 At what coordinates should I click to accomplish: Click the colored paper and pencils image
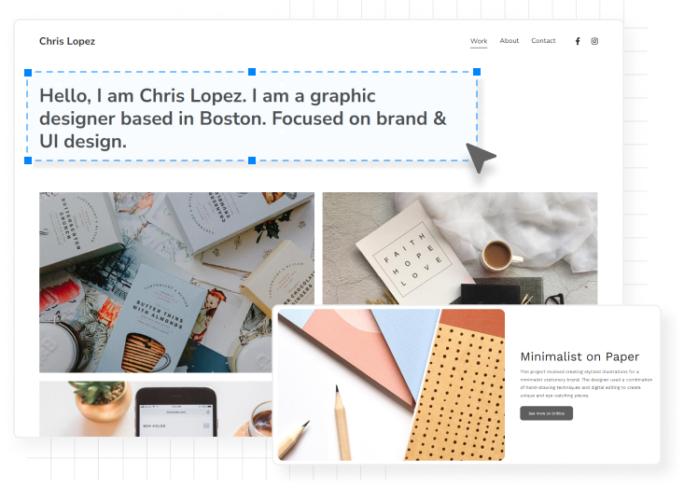(x=391, y=384)
